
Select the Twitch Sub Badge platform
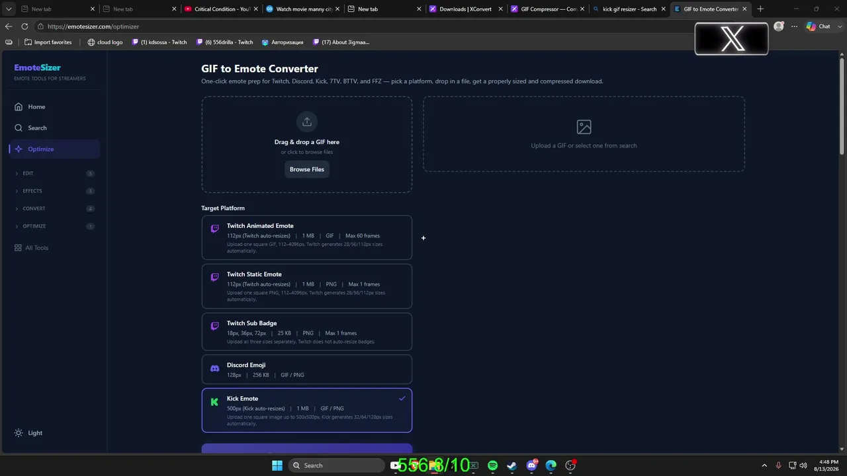[x=306, y=331]
